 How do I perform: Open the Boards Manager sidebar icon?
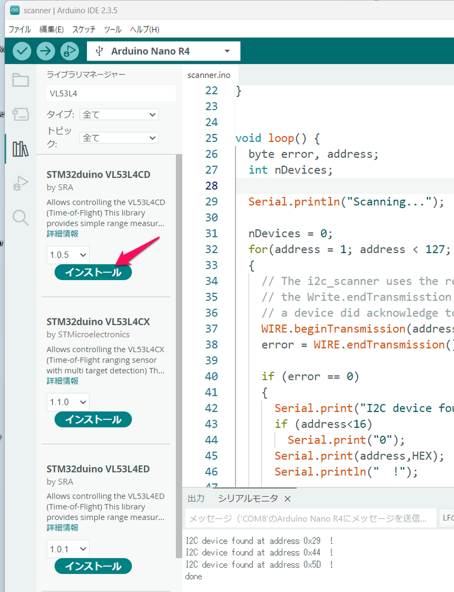point(20,114)
